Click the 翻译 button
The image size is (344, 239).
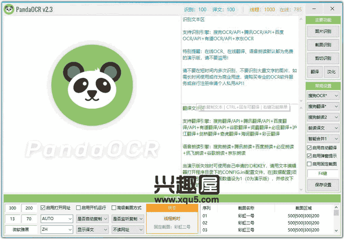[315, 72]
